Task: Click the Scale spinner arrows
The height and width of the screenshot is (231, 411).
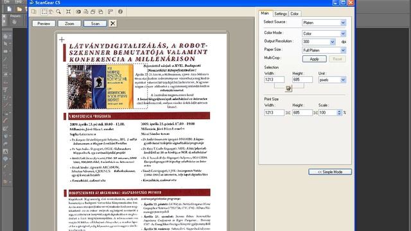Action: [340, 113]
